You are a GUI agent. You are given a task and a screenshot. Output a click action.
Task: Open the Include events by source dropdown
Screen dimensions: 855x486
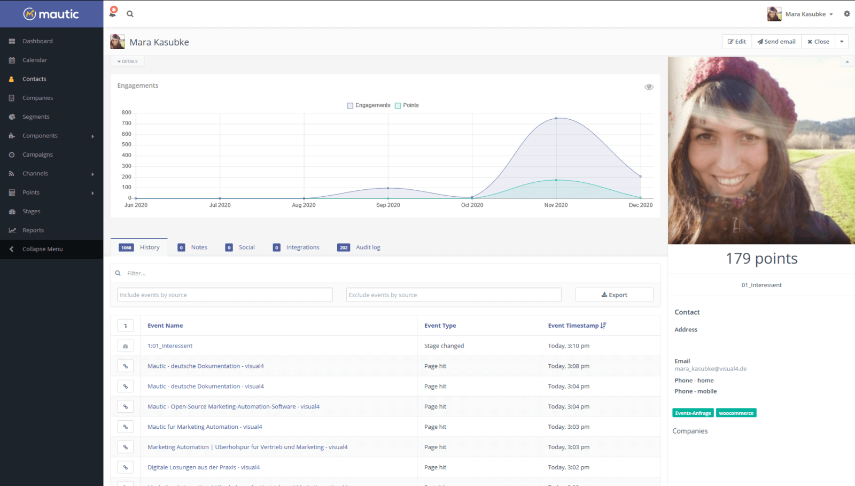[225, 295]
